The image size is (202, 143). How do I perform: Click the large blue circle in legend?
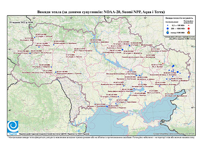pyautogui.click(x=168, y=28)
